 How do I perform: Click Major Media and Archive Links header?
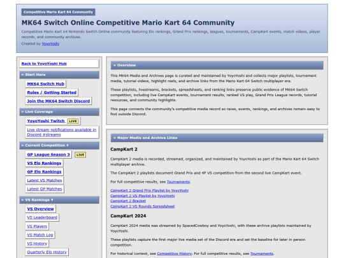217,138
